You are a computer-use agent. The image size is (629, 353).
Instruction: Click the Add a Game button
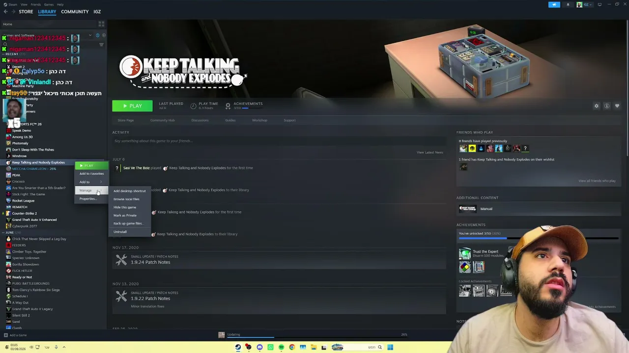coord(15,335)
